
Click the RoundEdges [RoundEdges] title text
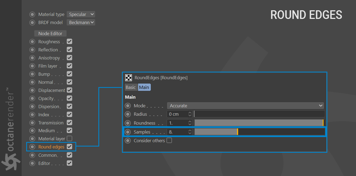click(161, 78)
